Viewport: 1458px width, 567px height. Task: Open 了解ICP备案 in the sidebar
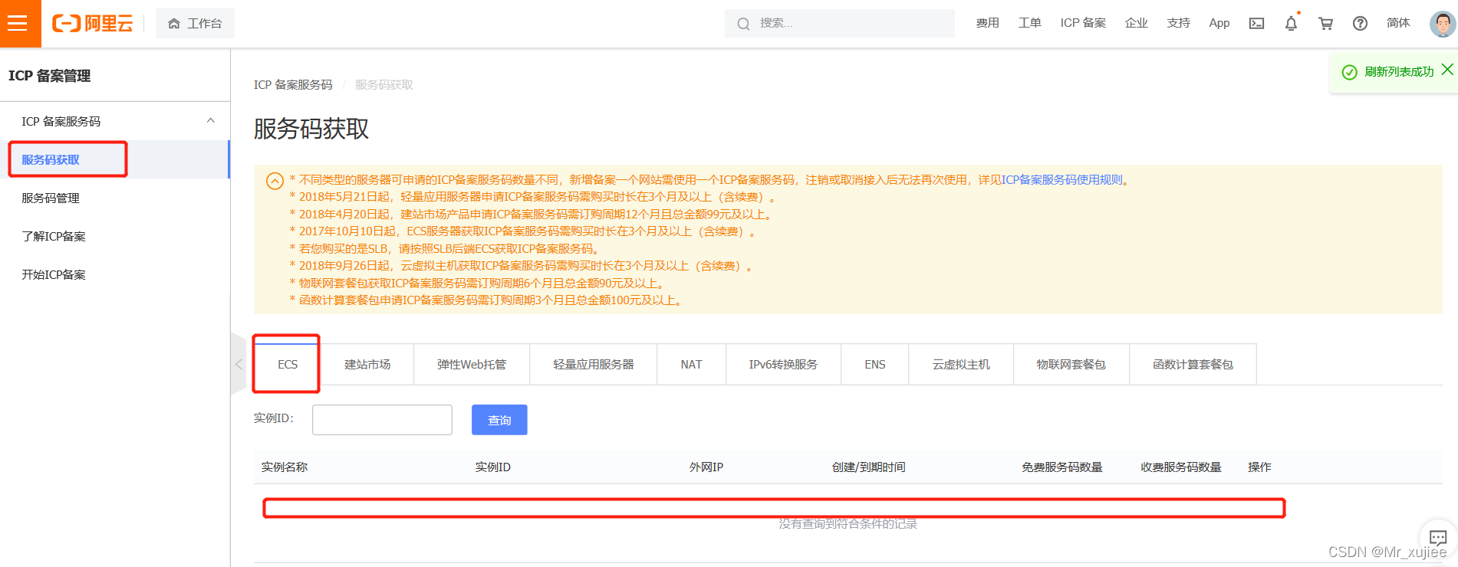(x=54, y=236)
